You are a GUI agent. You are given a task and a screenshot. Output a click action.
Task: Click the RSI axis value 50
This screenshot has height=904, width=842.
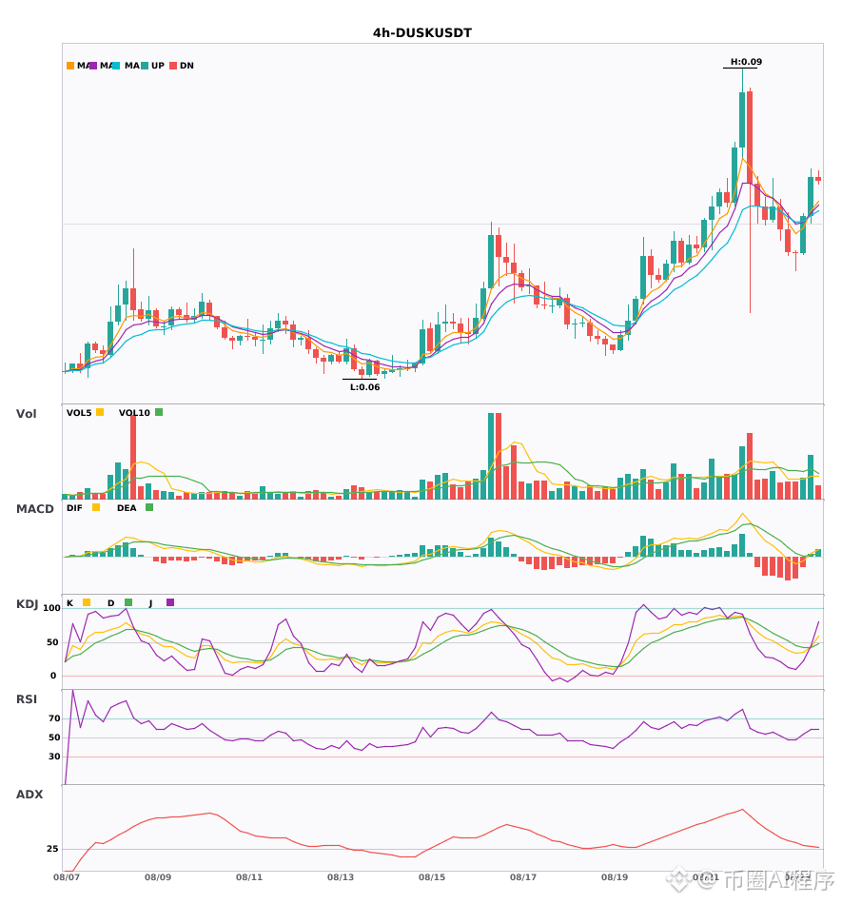[55, 737]
